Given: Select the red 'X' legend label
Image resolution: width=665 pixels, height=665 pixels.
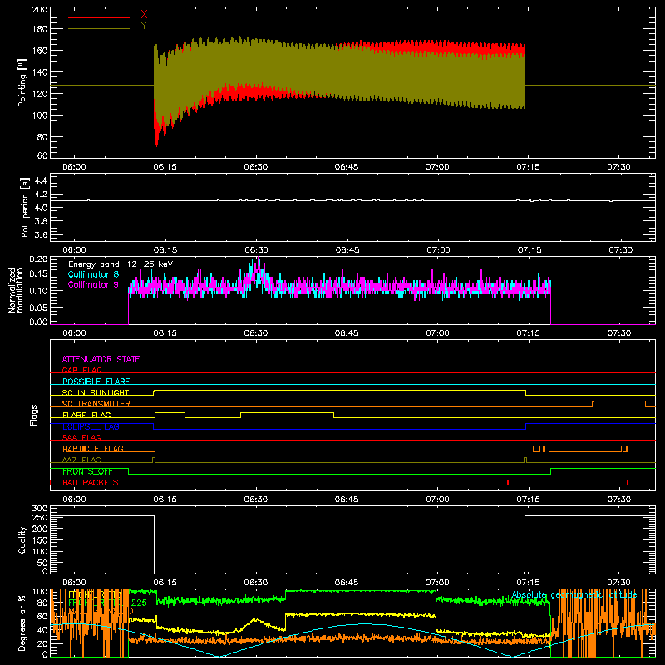Looking at the screenshot, I should coord(144,15).
